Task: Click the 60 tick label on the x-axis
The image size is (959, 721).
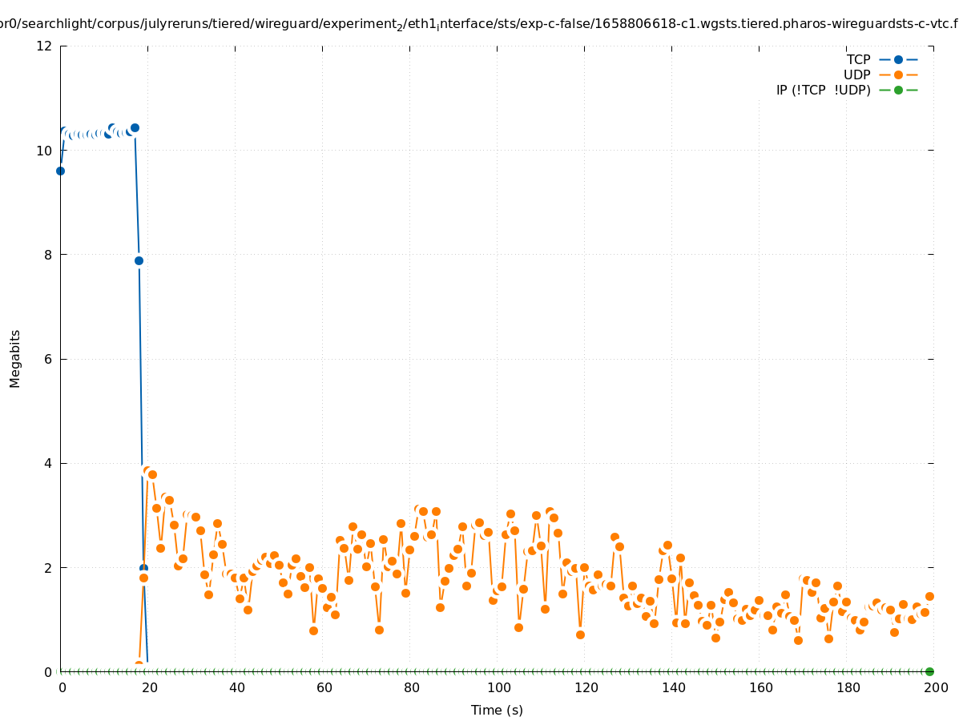Action: 324,687
